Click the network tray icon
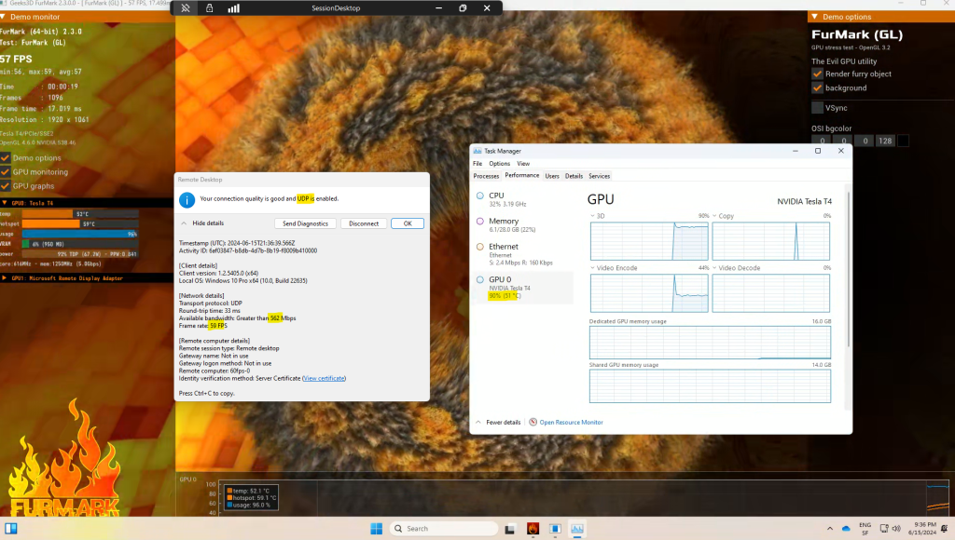Viewport: 955px width, 540px height. (x=884, y=529)
